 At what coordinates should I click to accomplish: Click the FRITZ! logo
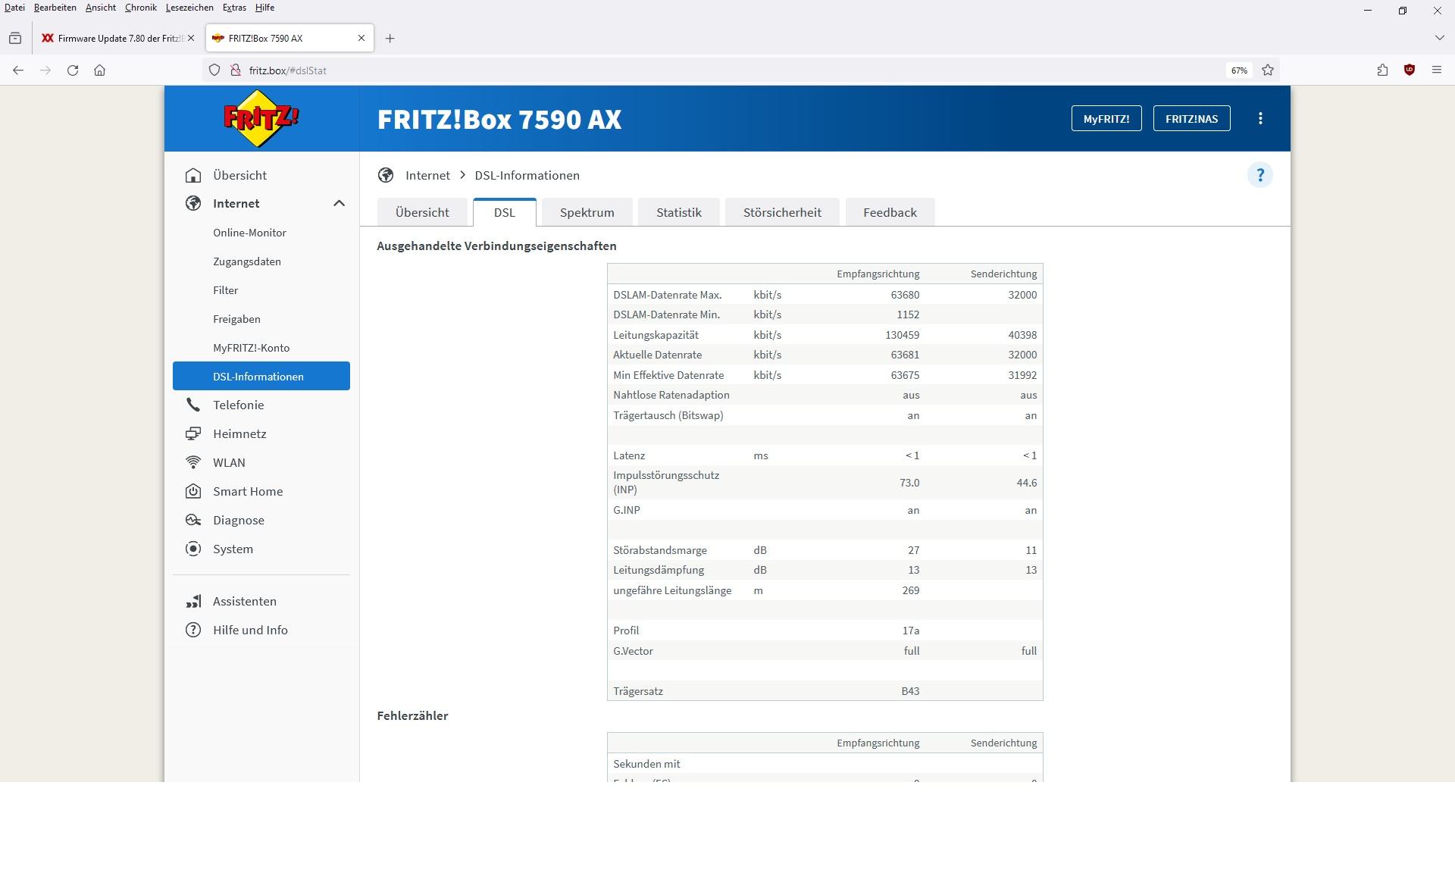click(x=261, y=118)
